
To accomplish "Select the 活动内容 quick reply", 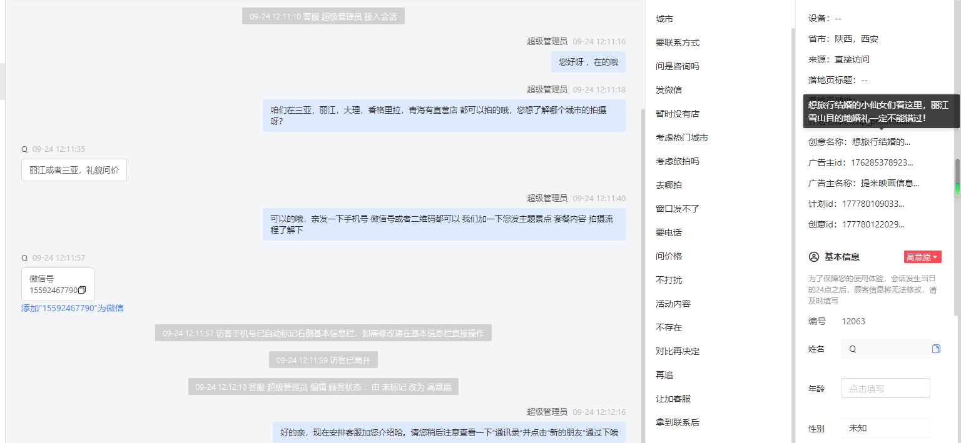I will coord(673,304).
